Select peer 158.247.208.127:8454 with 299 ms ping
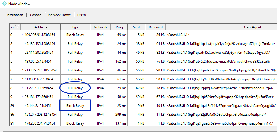277x132 pixels. click(x=143, y=114)
